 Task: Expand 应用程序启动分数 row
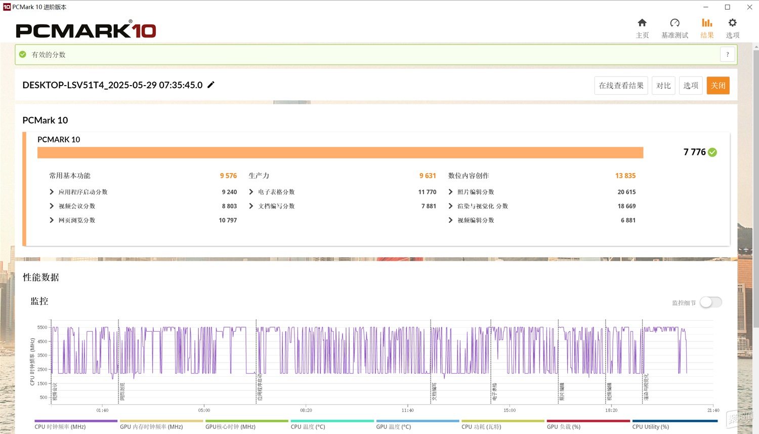coord(52,192)
